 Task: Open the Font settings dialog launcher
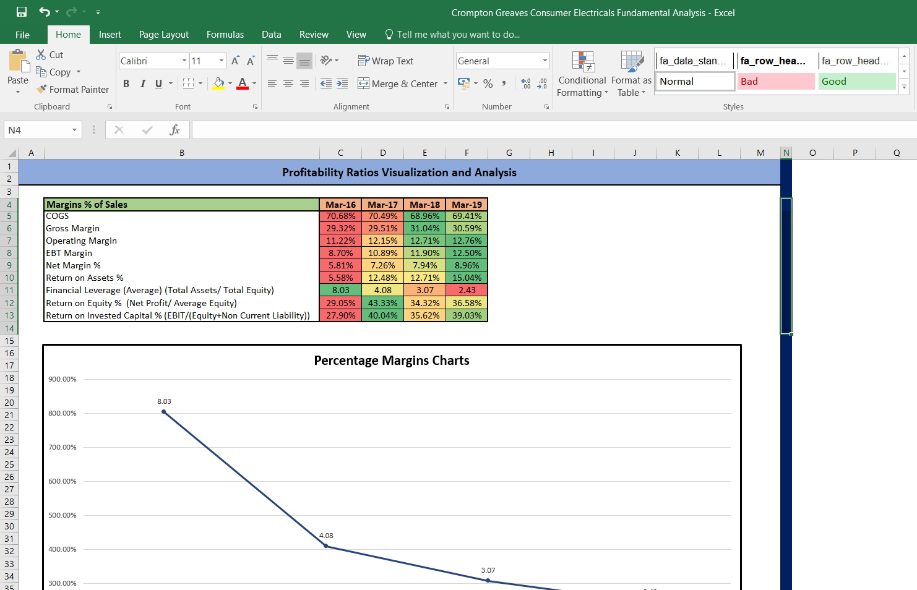coord(255,107)
